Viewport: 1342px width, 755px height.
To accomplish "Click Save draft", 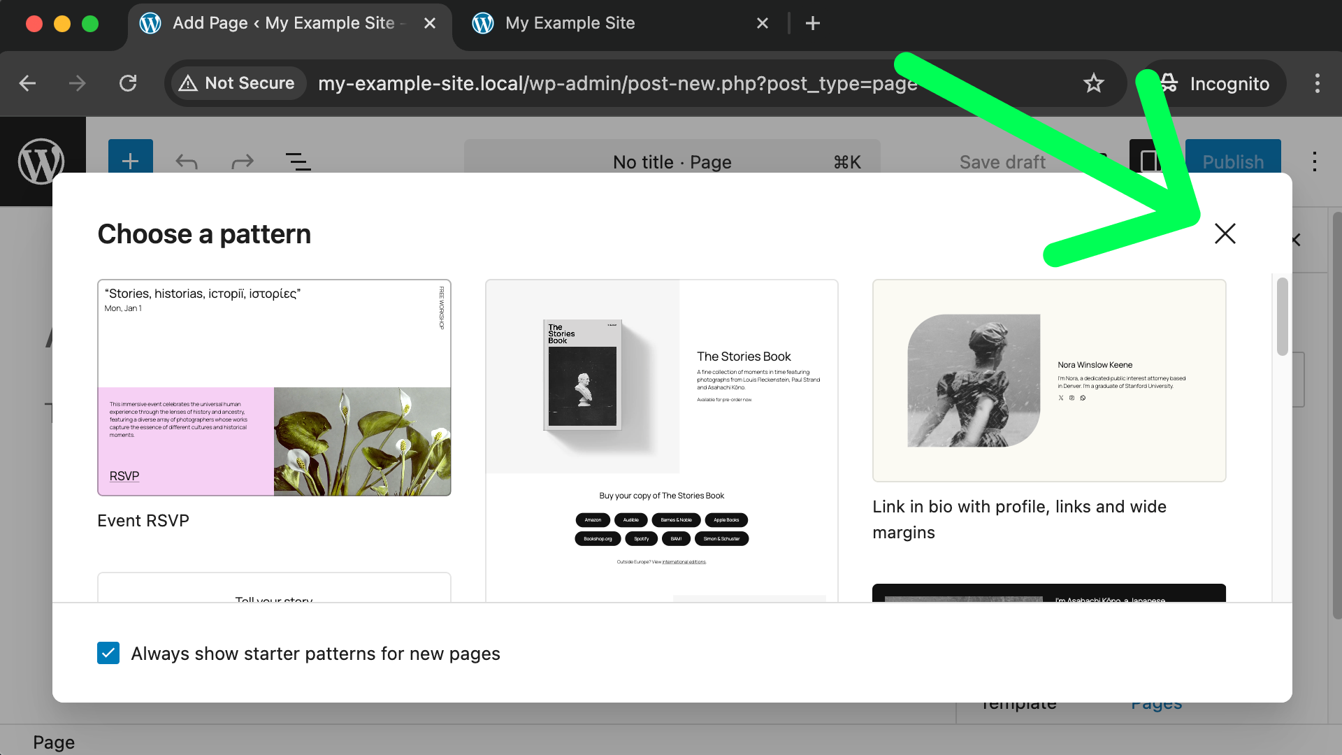I will coord(1002,161).
